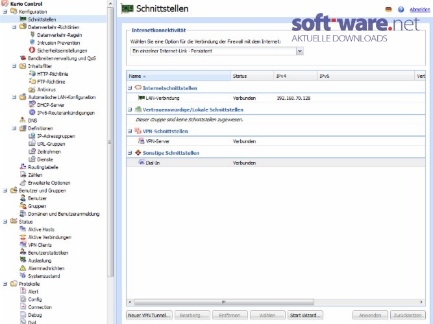Click the HTTP-Richtlinie icon
Image resolution: width=433 pixels, height=324 pixels.
click(x=32, y=74)
